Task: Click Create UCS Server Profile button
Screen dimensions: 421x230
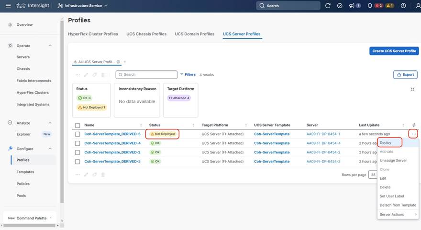Action: tap(394, 51)
